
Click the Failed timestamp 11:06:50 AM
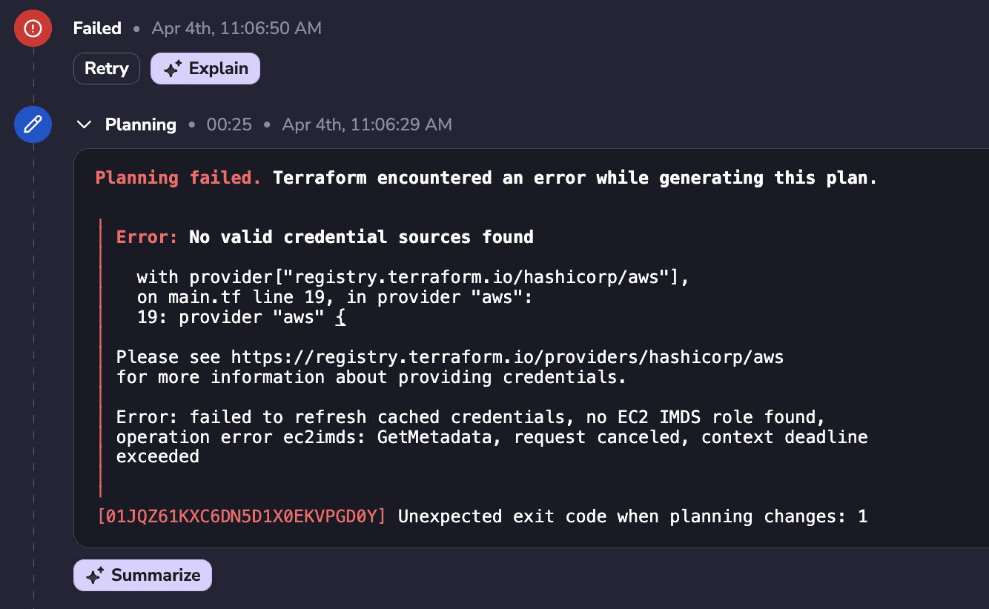236,28
